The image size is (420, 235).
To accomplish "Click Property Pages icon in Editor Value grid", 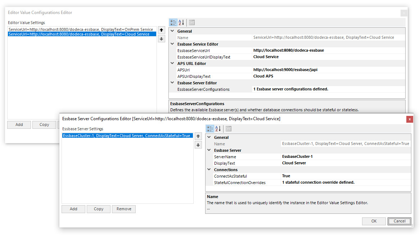I will coord(192,23).
